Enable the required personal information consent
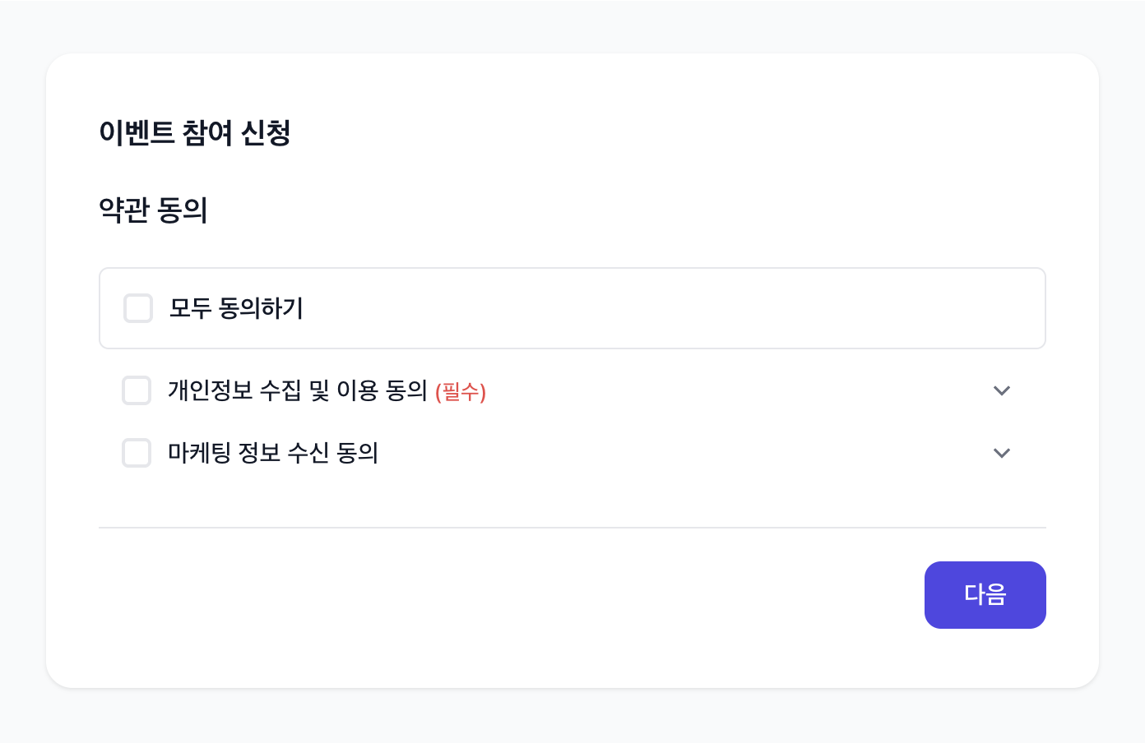1145x743 pixels. pos(137,390)
